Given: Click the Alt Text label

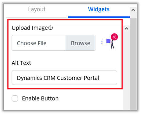Looking at the screenshot, I should click(21, 63).
